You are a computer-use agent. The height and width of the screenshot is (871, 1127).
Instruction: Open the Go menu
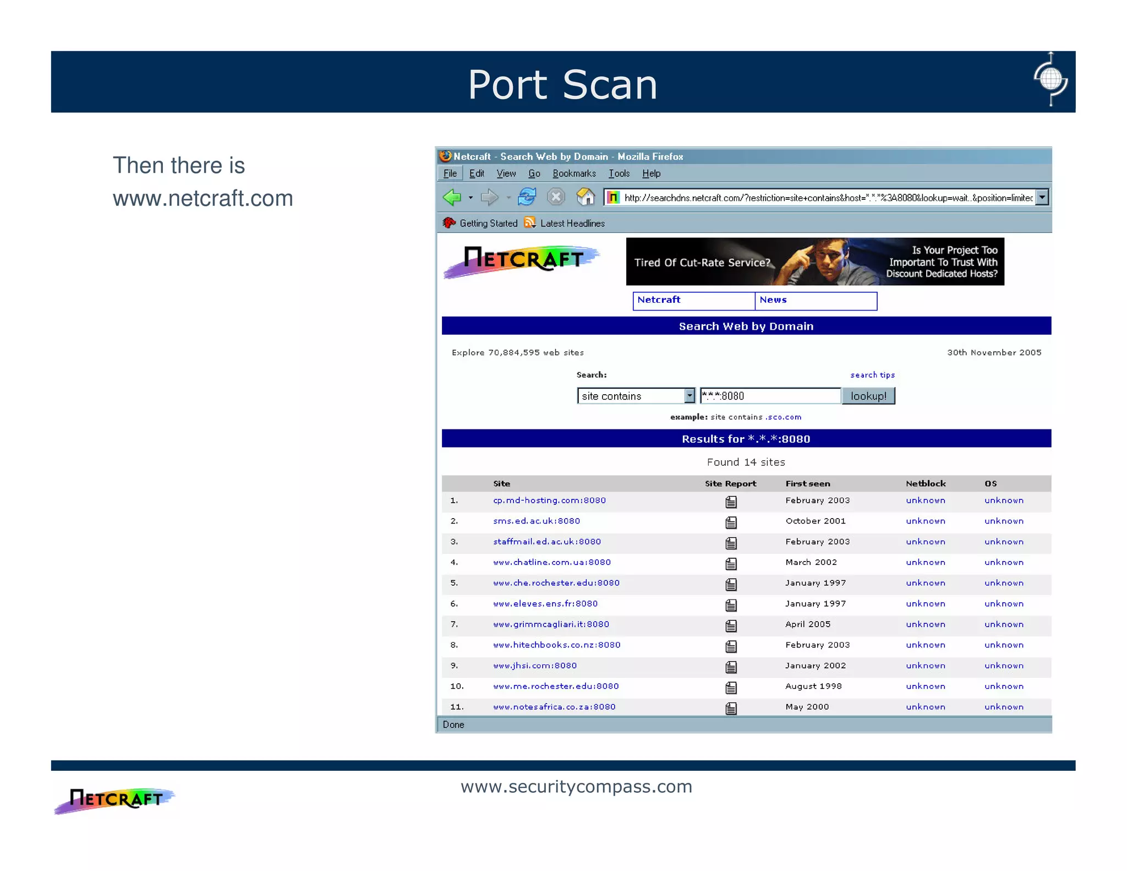tap(534, 173)
